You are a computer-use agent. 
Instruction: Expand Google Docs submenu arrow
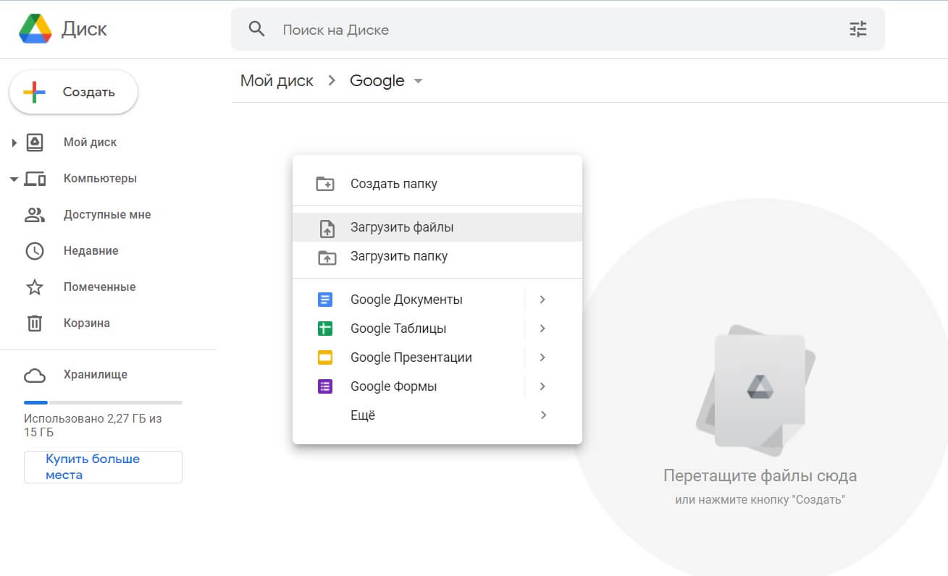click(542, 300)
